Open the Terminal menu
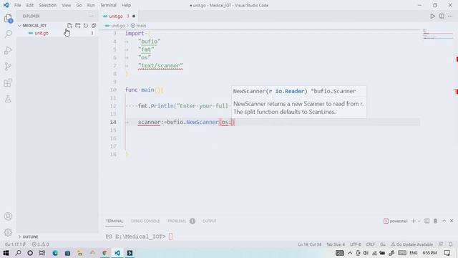 pos(108,5)
